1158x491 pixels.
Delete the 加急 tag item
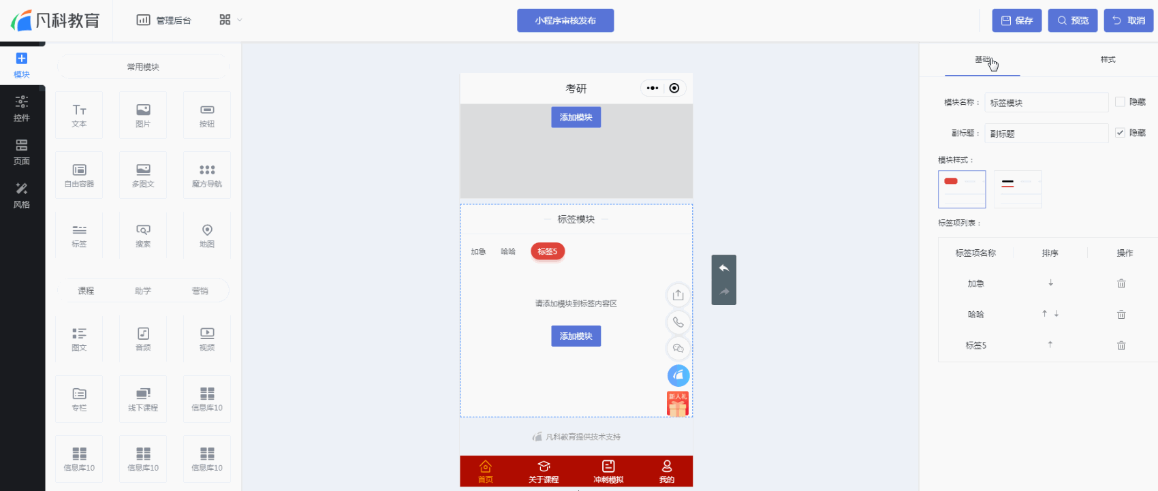tap(1121, 283)
